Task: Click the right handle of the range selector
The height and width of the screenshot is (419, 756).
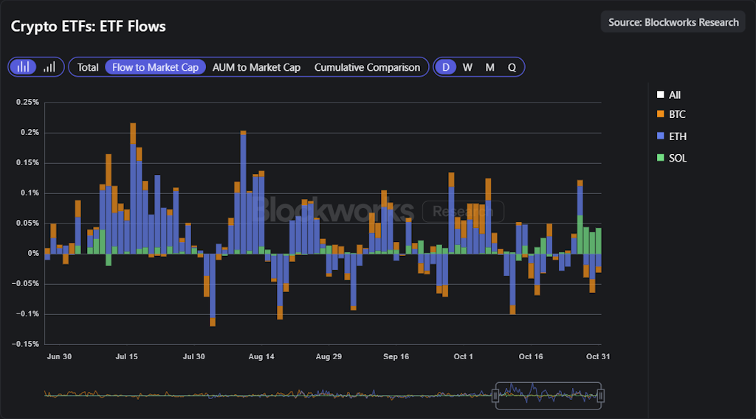Action: 602,396
